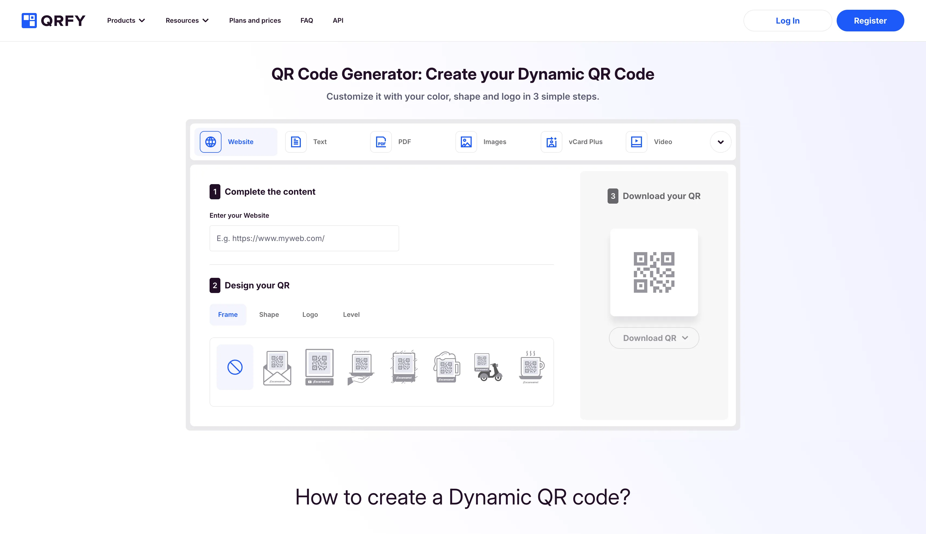Select the steaming coffee cup frame
The image size is (926, 534).
tap(531, 367)
